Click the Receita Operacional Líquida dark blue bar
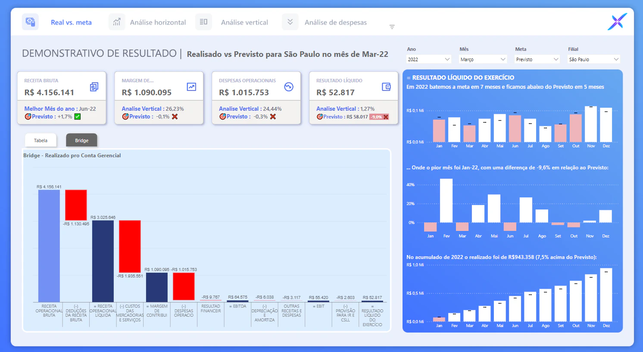 pyautogui.click(x=103, y=261)
